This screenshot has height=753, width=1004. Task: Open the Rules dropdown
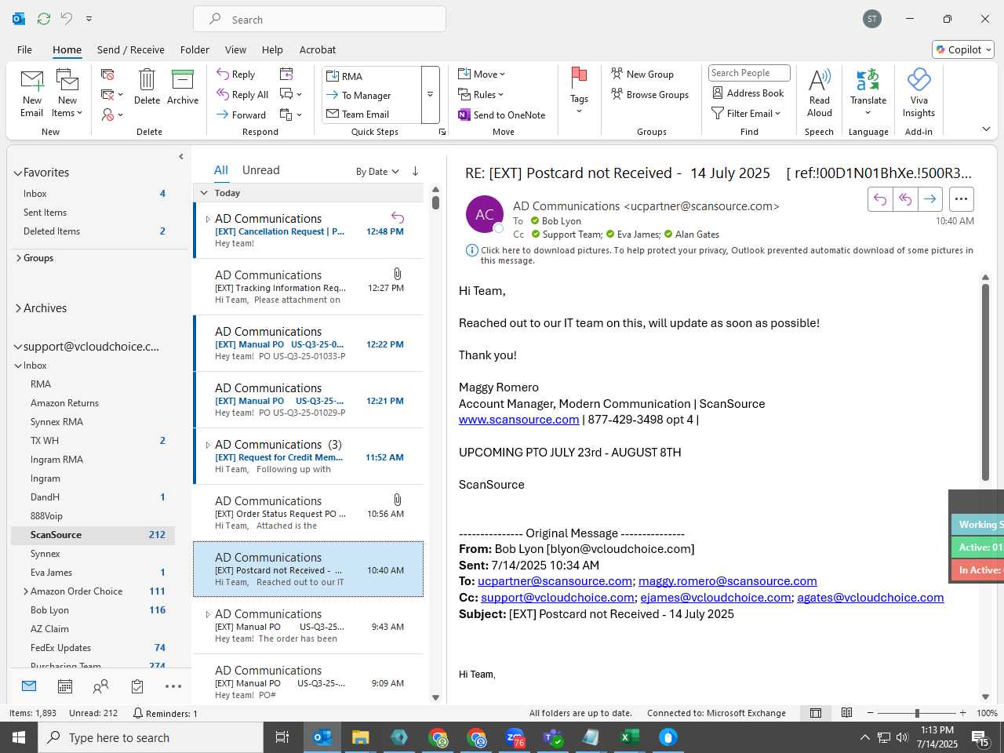click(481, 94)
